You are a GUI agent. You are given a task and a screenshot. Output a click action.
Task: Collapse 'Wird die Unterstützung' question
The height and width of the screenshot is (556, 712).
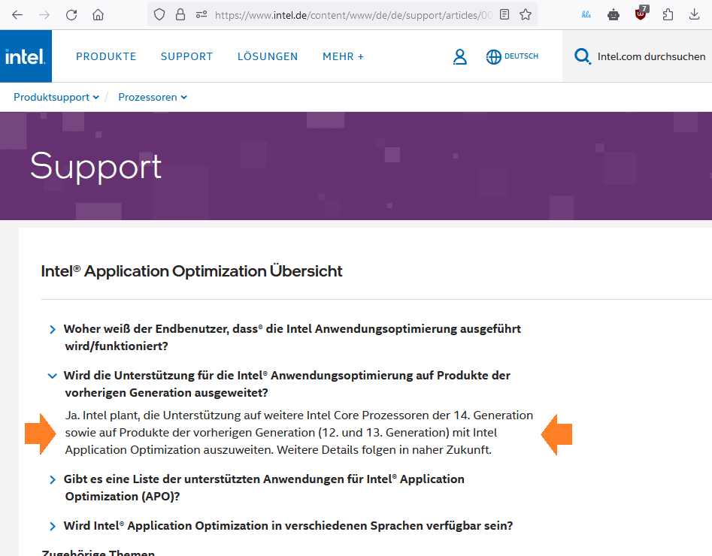click(x=280, y=384)
